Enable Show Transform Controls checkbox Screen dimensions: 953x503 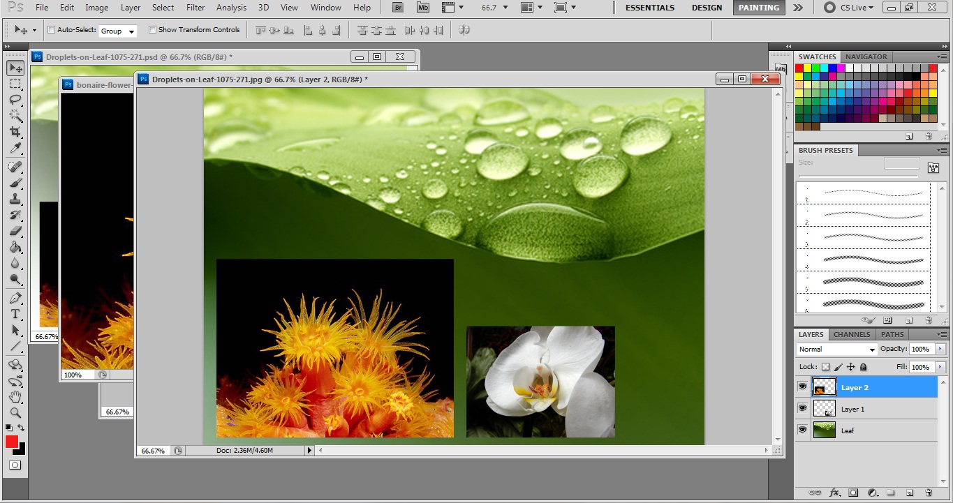pyautogui.click(x=152, y=30)
